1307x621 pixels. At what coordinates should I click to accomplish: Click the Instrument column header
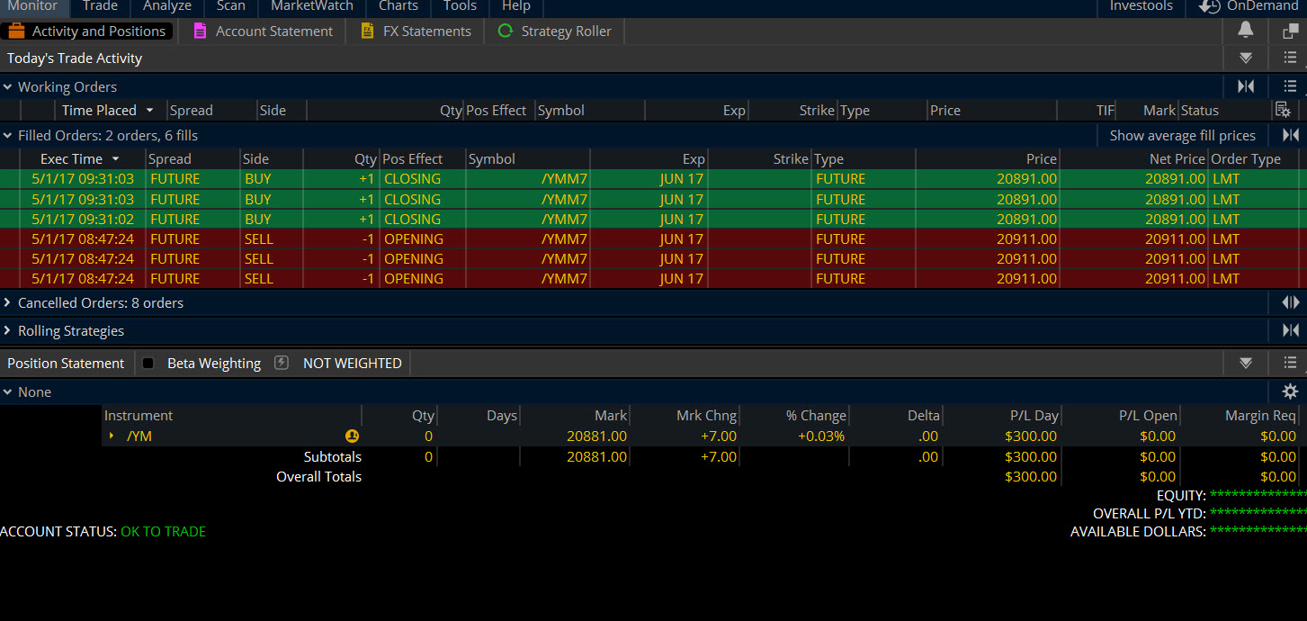[139, 415]
